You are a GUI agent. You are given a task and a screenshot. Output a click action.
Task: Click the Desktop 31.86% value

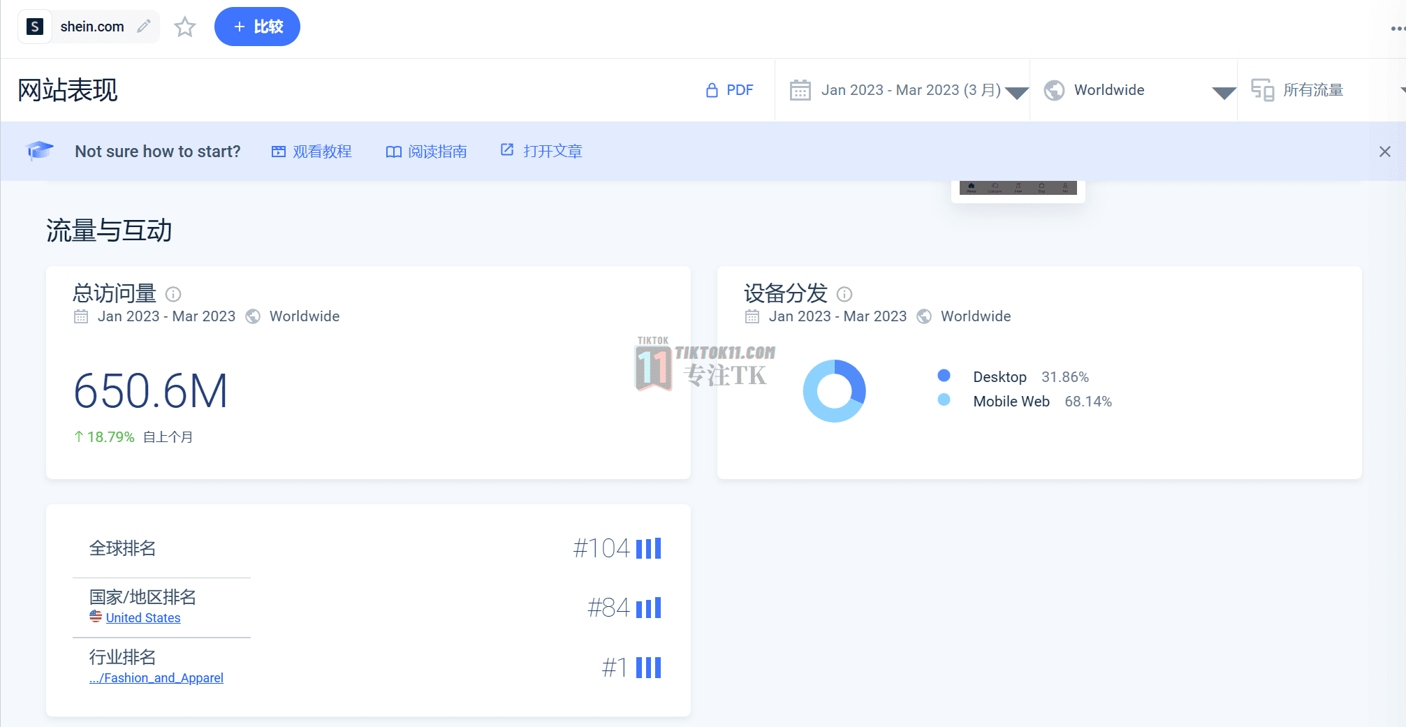[x=1065, y=377]
